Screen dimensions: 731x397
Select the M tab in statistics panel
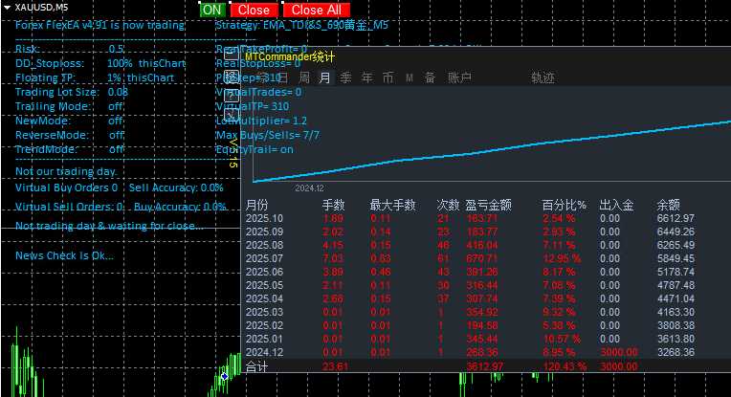tap(410, 77)
